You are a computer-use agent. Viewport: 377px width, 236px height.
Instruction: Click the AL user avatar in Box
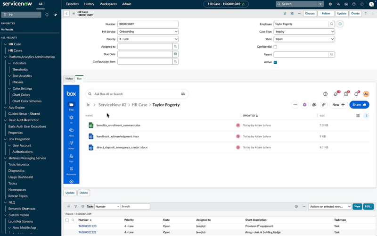366,94
